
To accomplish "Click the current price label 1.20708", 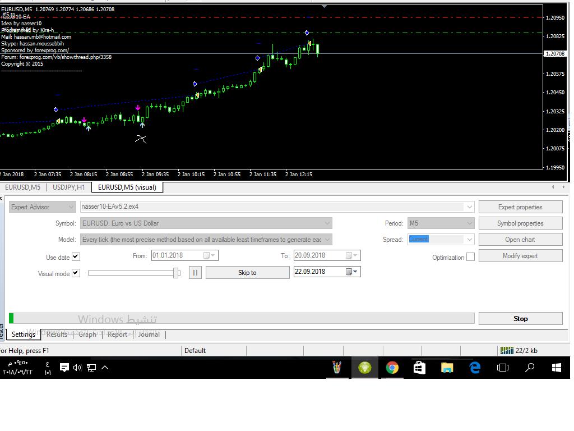I will click(x=556, y=54).
